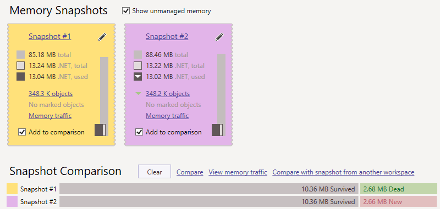Toggle the Show unmanaged memory checkbox
This screenshot has width=440, height=209.
[126, 11]
